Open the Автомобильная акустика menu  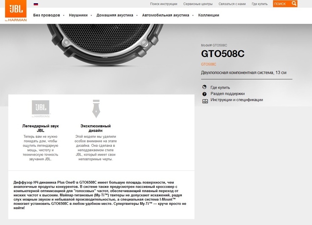[x=166, y=15]
